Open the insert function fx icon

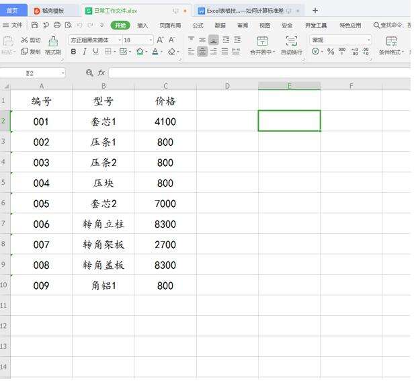[101, 73]
